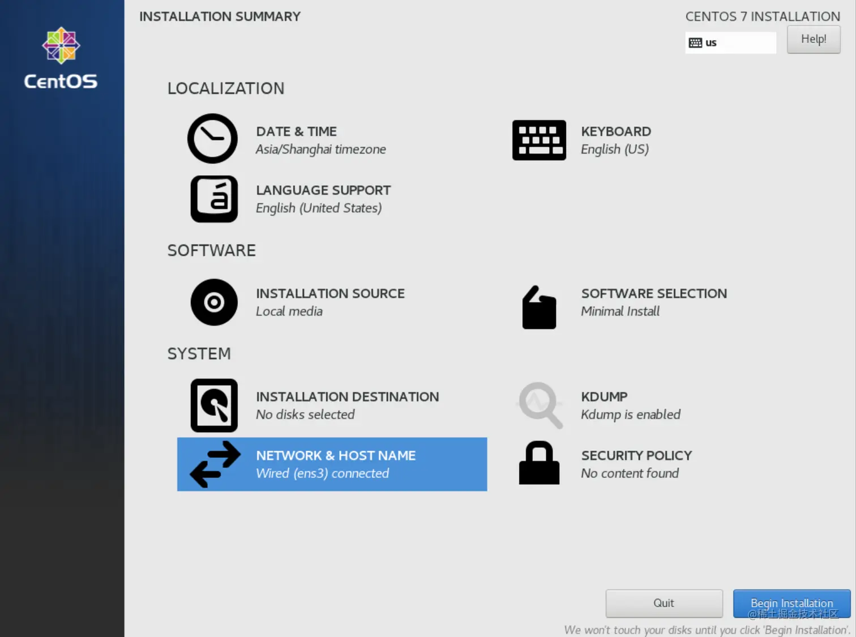Click 'No content found' status text

tap(630, 473)
